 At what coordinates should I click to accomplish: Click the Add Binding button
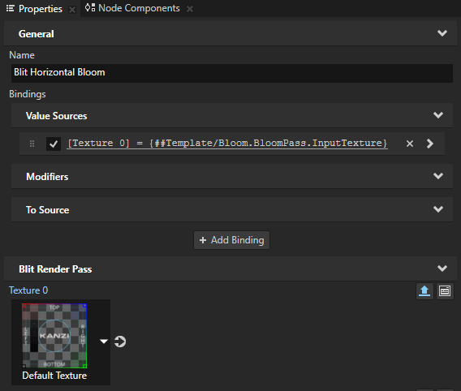click(x=231, y=240)
